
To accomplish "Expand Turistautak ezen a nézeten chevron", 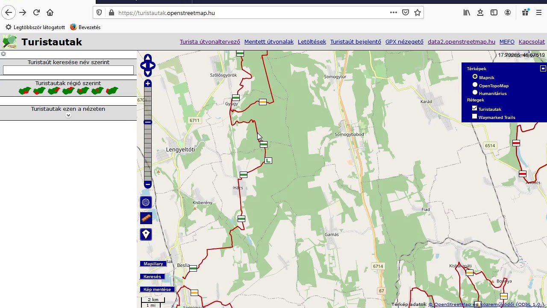I will 68,115.
